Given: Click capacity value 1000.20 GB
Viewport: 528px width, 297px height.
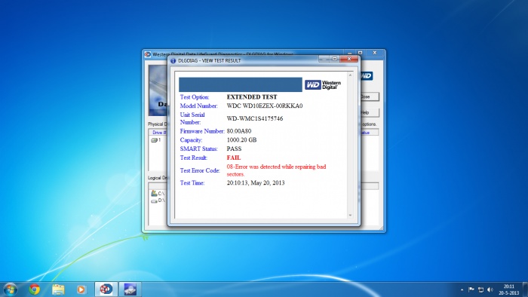Looking at the screenshot, I should coord(242,140).
